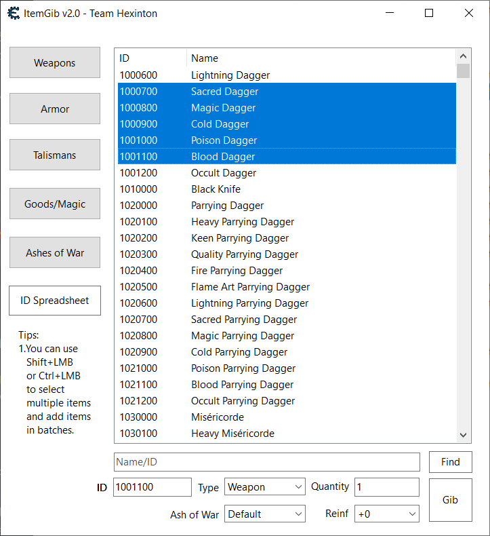Click the Gib button

[x=451, y=500]
